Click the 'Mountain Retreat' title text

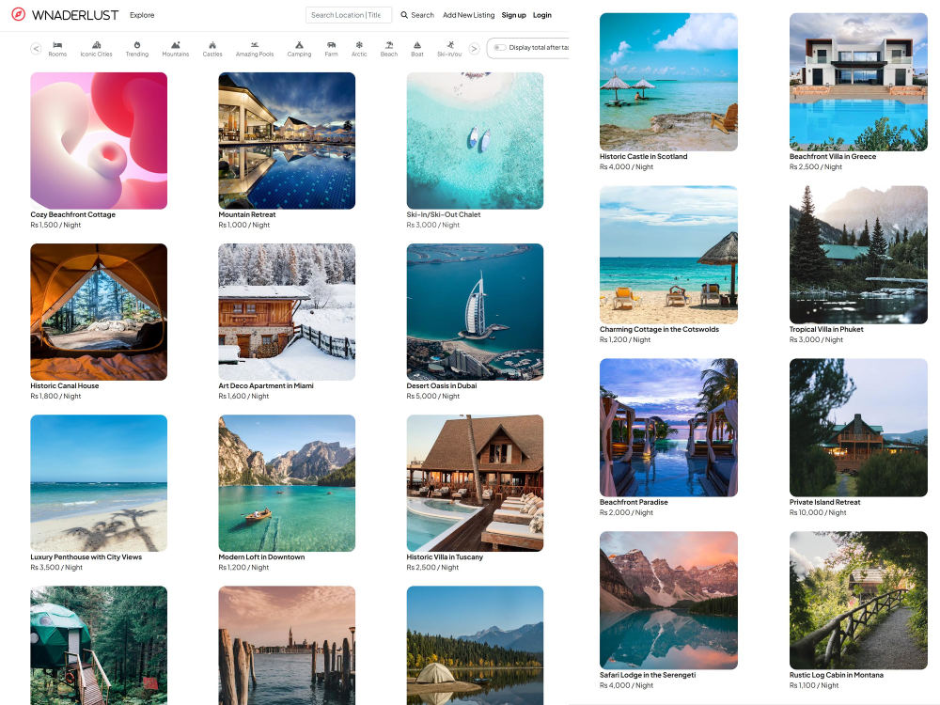[247, 214]
